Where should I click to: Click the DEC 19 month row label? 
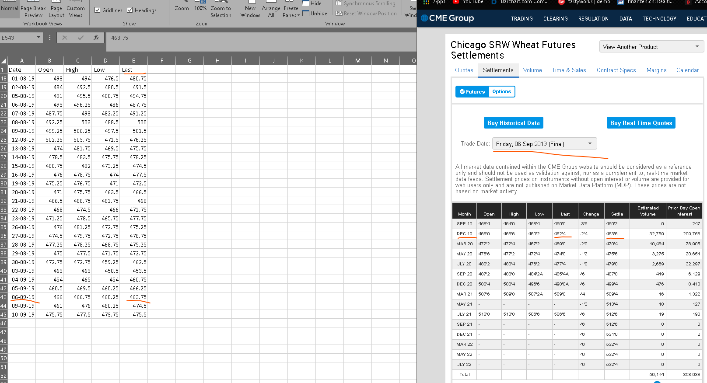tap(465, 234)
